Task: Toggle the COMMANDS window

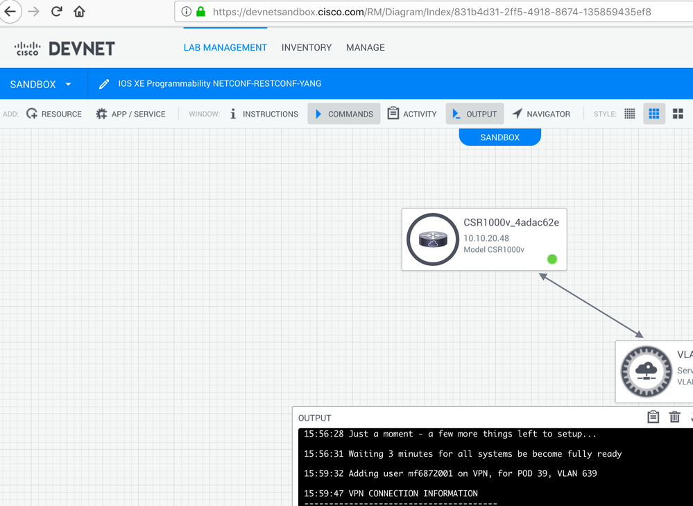Action: [344, 114]
